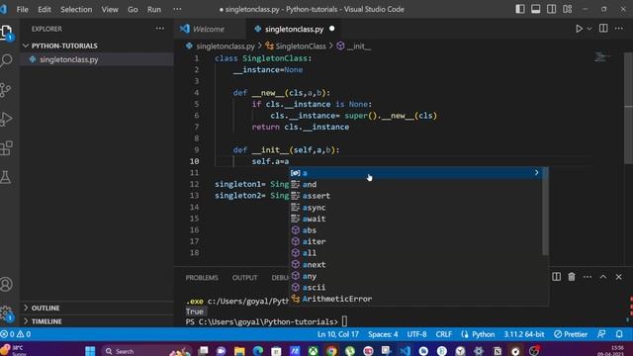This screenshot has height=356, width=633.
Task: Open the Go menu
Action: tap(133, 9)
